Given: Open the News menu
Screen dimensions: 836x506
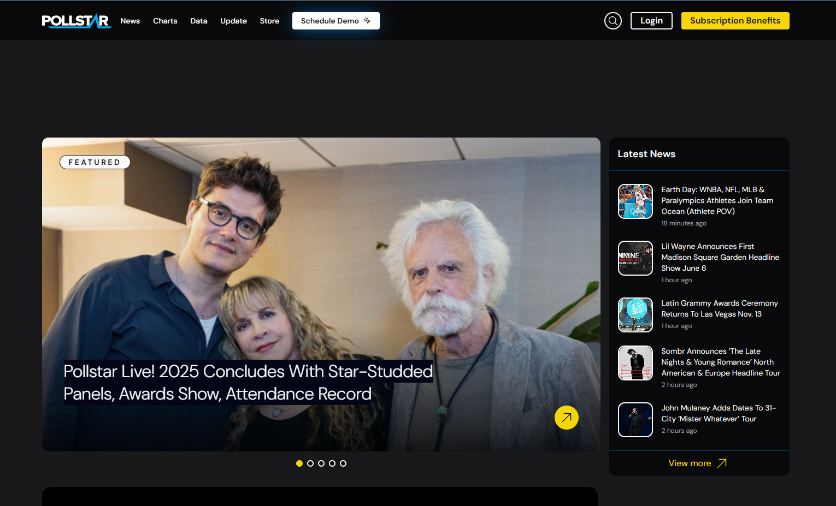Looking at the screenshot, I should pyautogui.click(x=130, y=21).
